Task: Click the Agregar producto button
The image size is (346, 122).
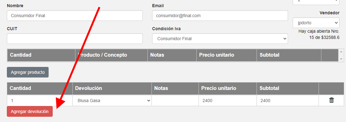Action: 28,72
